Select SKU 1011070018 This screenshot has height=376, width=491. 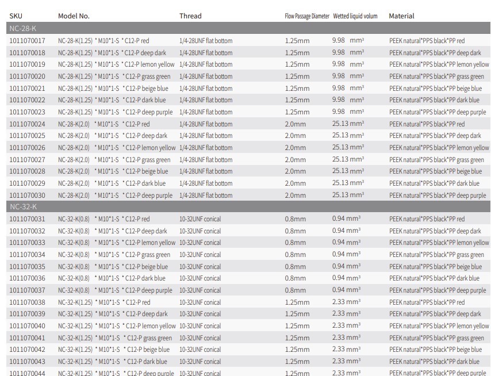[27, 52]
